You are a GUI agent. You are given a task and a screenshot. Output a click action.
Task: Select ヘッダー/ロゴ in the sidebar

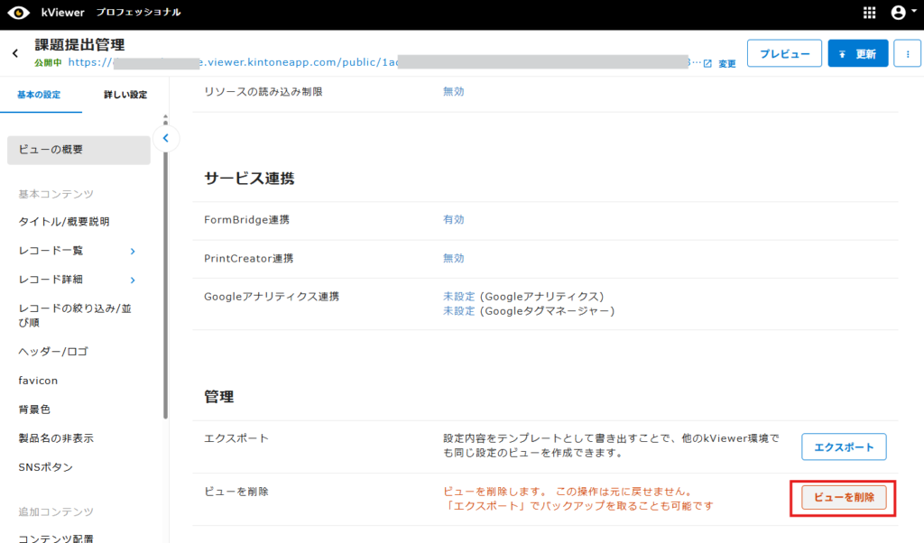(x=53, y=352)
